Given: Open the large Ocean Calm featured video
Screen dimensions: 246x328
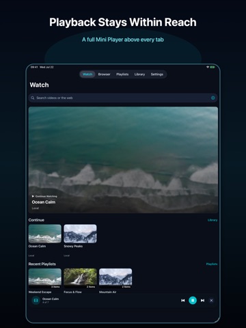Looking at the screenshot, I should pos(123,160).
